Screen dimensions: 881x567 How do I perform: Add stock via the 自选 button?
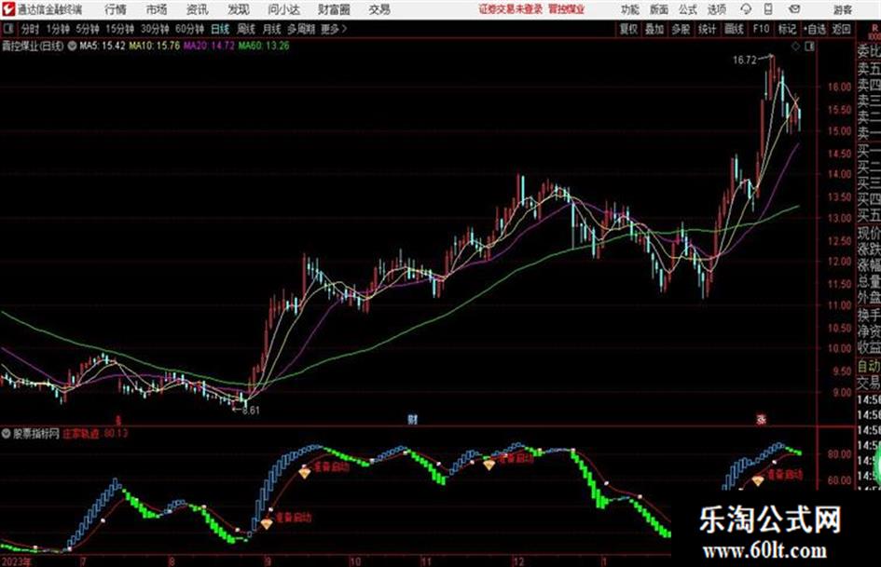[x=814, y=29]
